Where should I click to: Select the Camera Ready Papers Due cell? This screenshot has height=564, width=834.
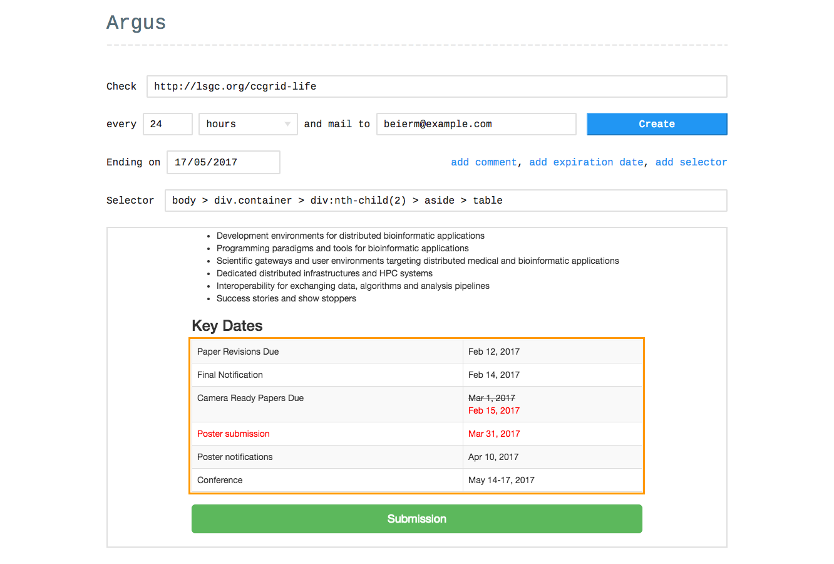327,404
